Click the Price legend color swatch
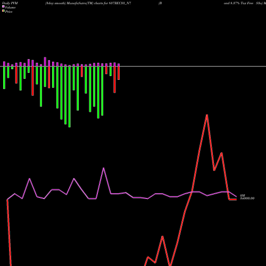The height and width of the screenshot is (266, 266). point(3,11)
